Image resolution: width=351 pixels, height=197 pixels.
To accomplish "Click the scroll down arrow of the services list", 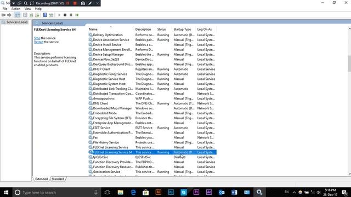I will (349, 174).
